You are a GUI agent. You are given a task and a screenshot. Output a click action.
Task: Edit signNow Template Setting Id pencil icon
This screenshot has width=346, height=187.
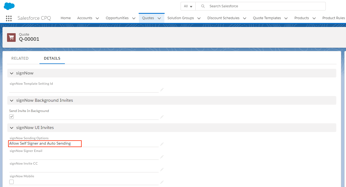click(x=162, y=90)
